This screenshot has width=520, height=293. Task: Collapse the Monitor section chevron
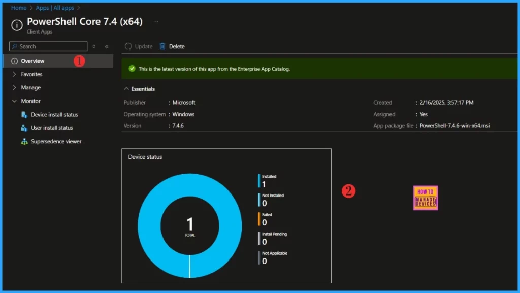(14, 101)
